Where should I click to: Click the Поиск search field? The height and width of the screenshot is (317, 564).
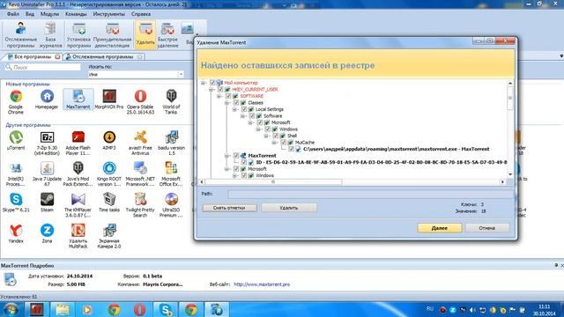[43, 67]
